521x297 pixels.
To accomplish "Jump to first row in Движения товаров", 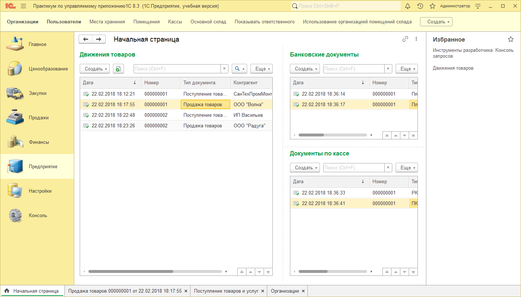I will coord(242,272).
